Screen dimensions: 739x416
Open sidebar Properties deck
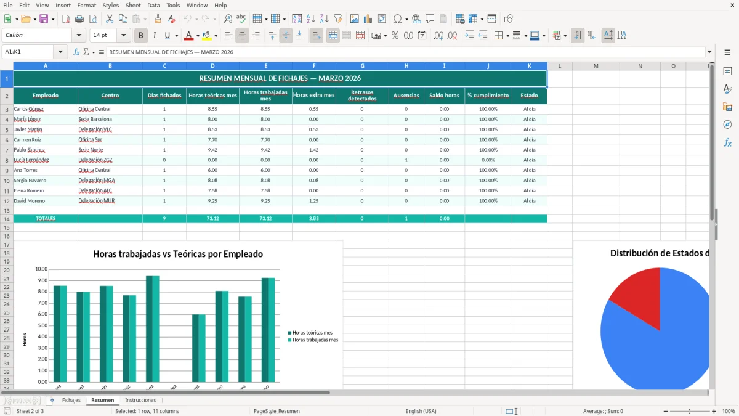click(727, 71)
